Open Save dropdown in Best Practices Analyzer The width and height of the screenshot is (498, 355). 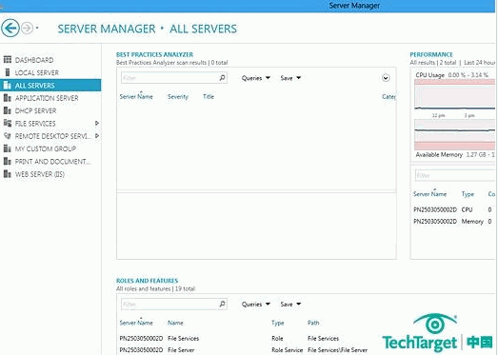[x=290, y=78]
